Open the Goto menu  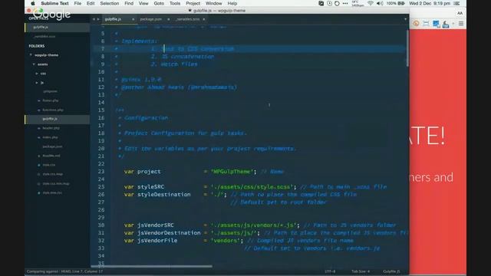159,3
